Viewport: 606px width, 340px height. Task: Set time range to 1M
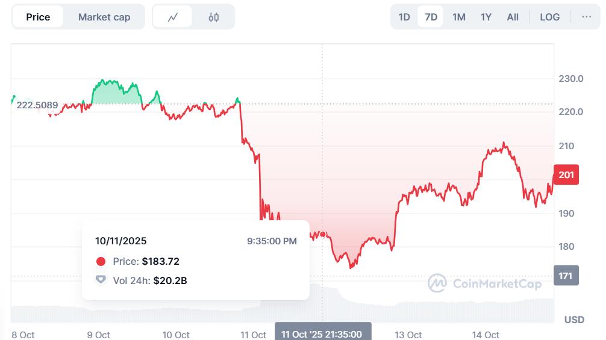[459, 17]
